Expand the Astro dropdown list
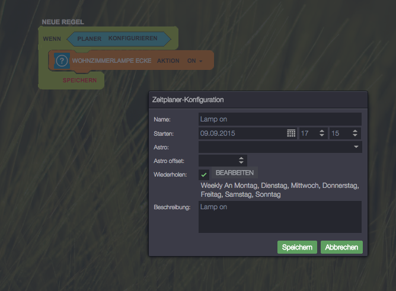The width and height of the screenshot is (396, 291). 356,146
